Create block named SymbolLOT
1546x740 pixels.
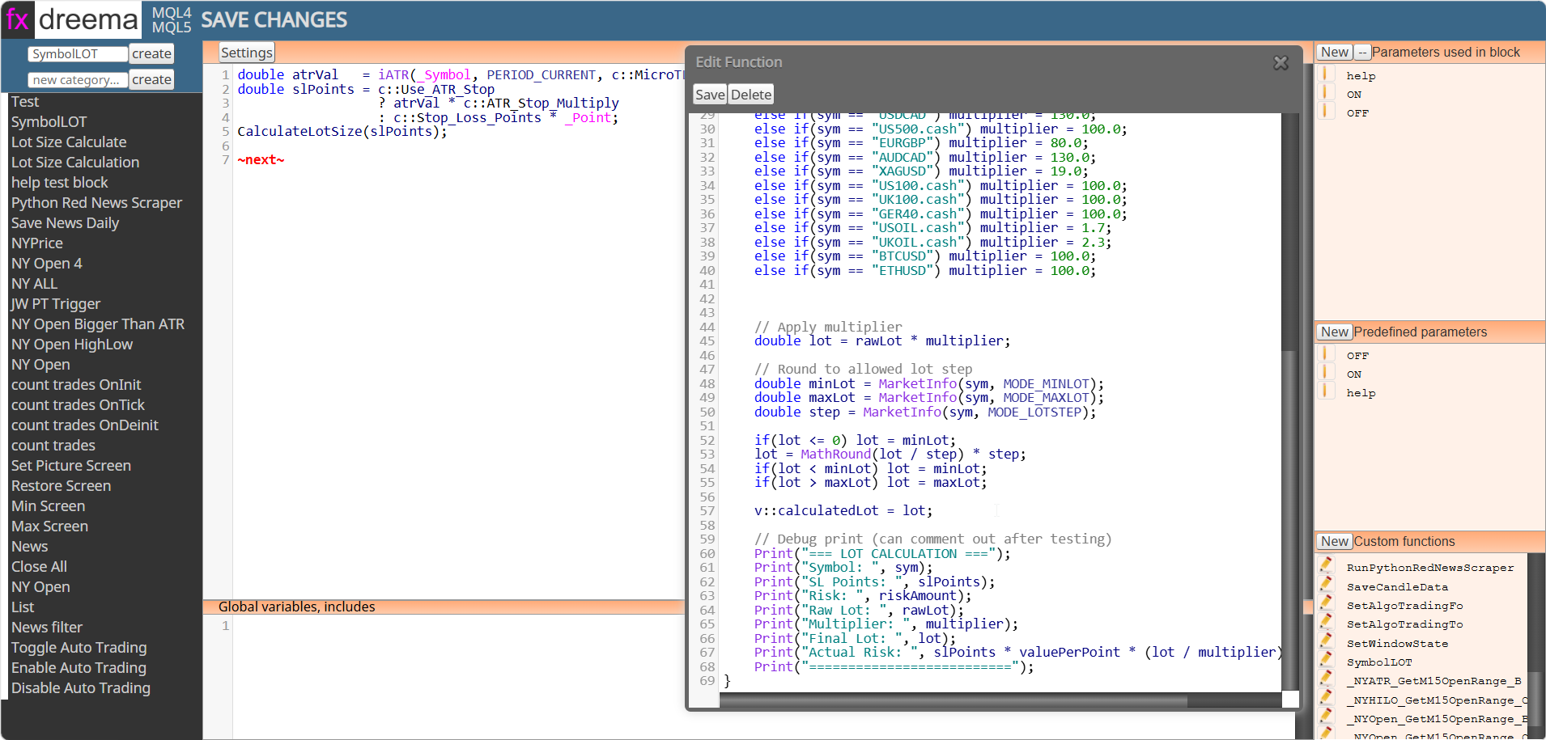[151, 54]
